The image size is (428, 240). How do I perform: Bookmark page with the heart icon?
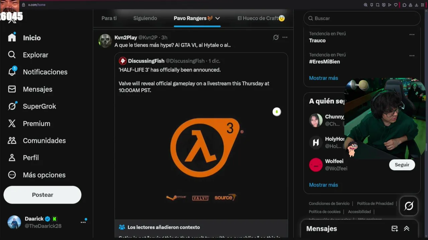[396, 5]
